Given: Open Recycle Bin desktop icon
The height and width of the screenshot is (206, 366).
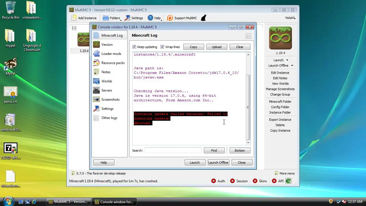Looking at the screenshot, I should pyautogui.click(x=11, y=7).
